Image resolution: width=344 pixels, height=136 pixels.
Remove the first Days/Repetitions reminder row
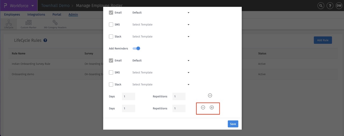210,95
